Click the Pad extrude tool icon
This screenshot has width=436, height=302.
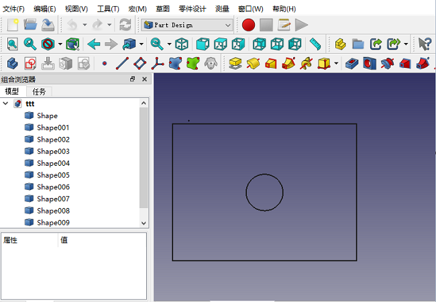(235, 64)
